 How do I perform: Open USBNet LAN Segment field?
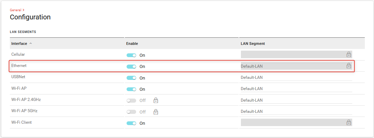[296, 77]
